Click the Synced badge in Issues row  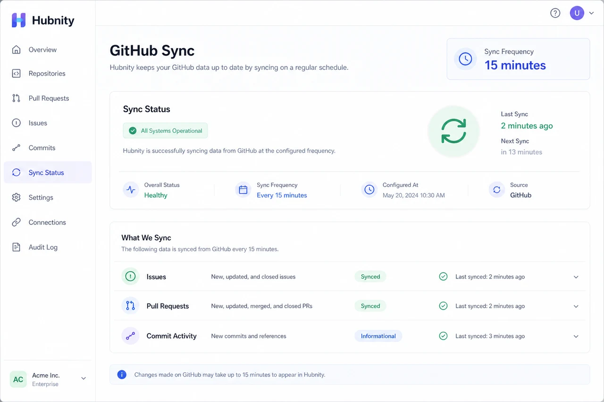click(370, 277)
